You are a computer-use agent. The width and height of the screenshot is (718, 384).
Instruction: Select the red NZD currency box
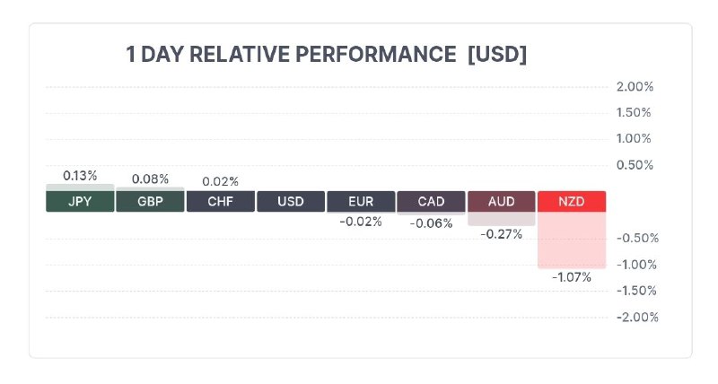[571, 201]
